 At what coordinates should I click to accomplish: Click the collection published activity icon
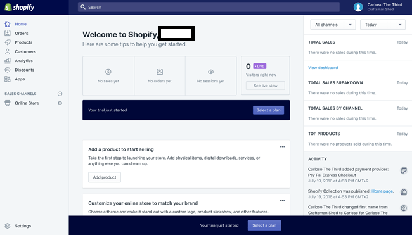[404, 192]
